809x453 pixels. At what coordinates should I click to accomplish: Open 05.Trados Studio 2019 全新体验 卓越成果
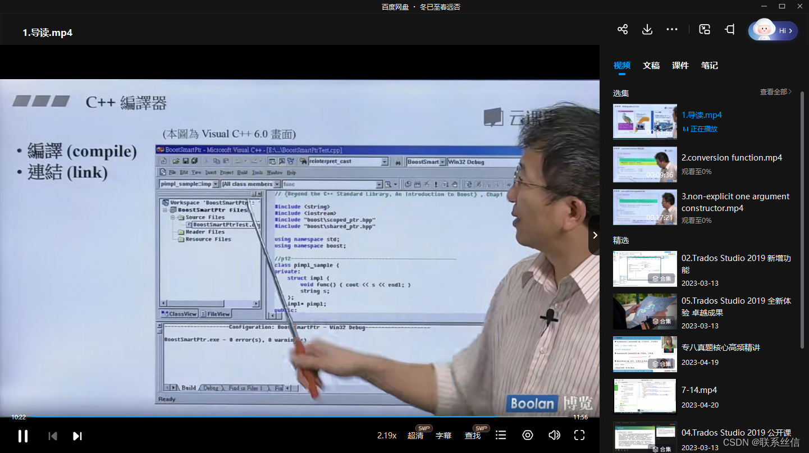[x=736, y=306]
